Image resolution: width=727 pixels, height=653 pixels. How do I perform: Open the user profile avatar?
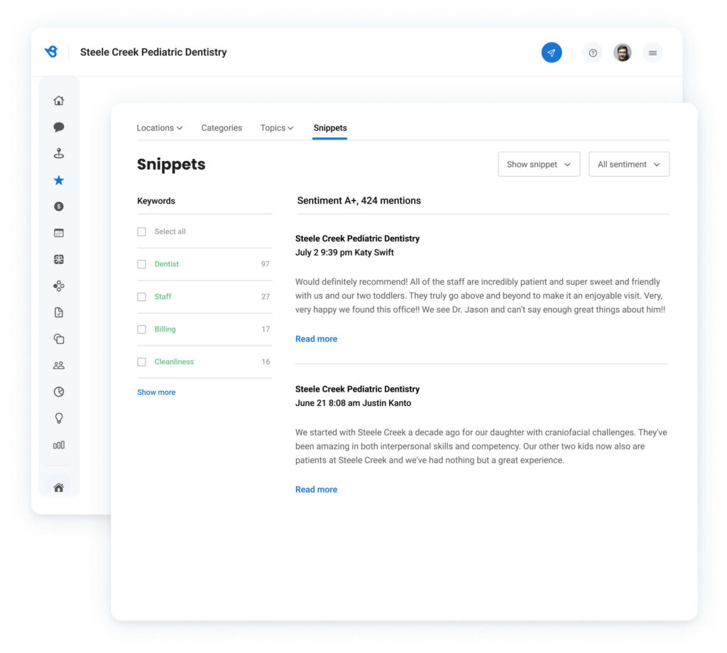coord(623,53)
